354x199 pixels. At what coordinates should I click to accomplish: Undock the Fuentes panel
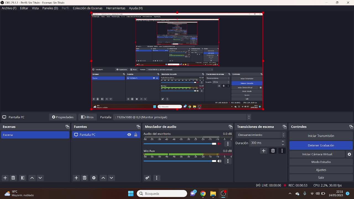click(138, 127)
